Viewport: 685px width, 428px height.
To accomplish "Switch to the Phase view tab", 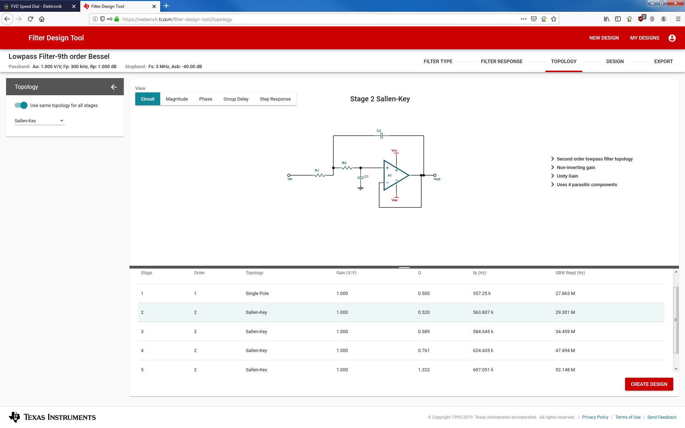I will [x=205, y=99].
